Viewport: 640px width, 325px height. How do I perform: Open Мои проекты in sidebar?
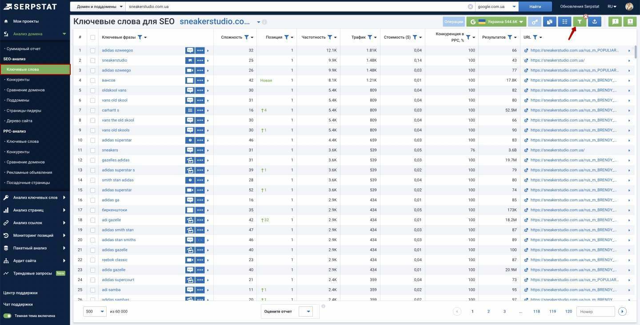[26, 21]
